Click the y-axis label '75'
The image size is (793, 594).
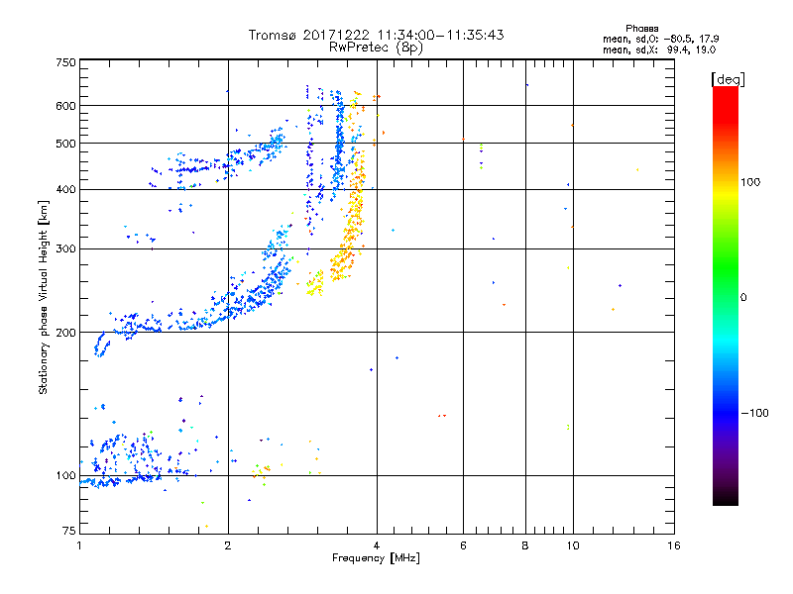[x=68, y=531]
